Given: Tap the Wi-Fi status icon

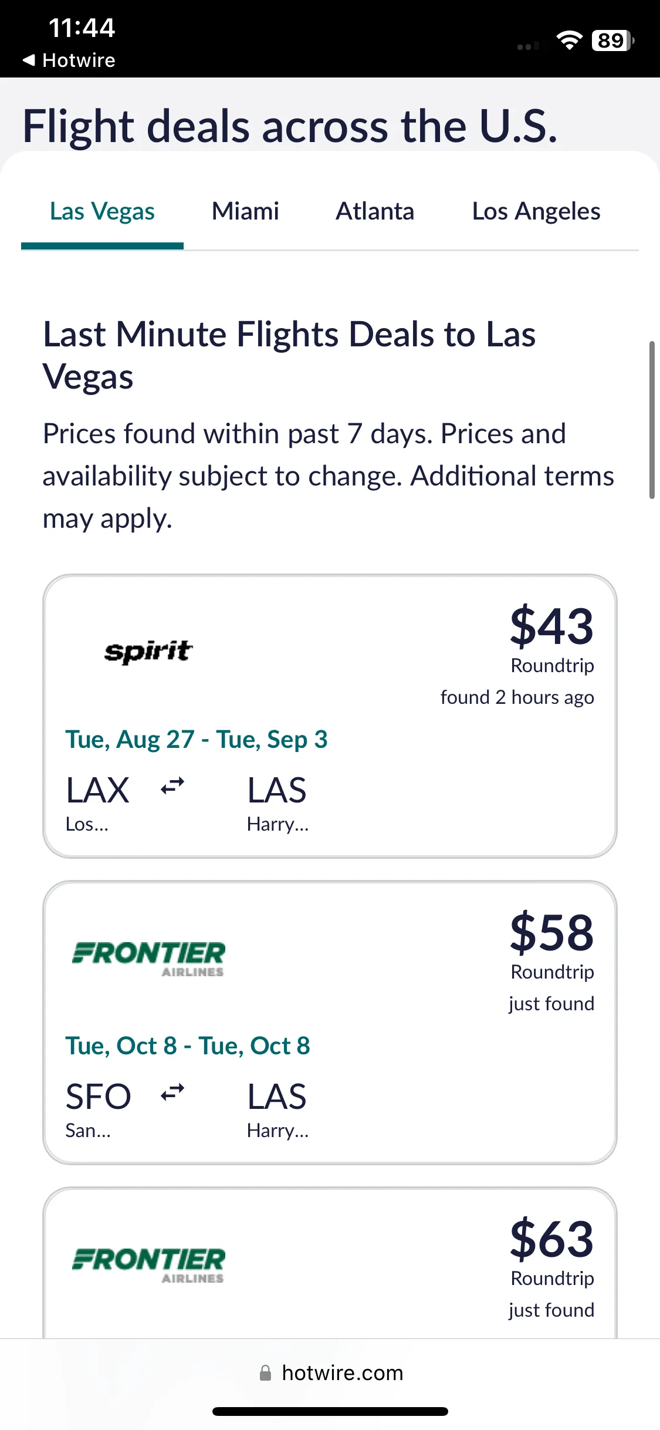Looking at the screenshot, I should pyautogui.click(x=569, y=41).
